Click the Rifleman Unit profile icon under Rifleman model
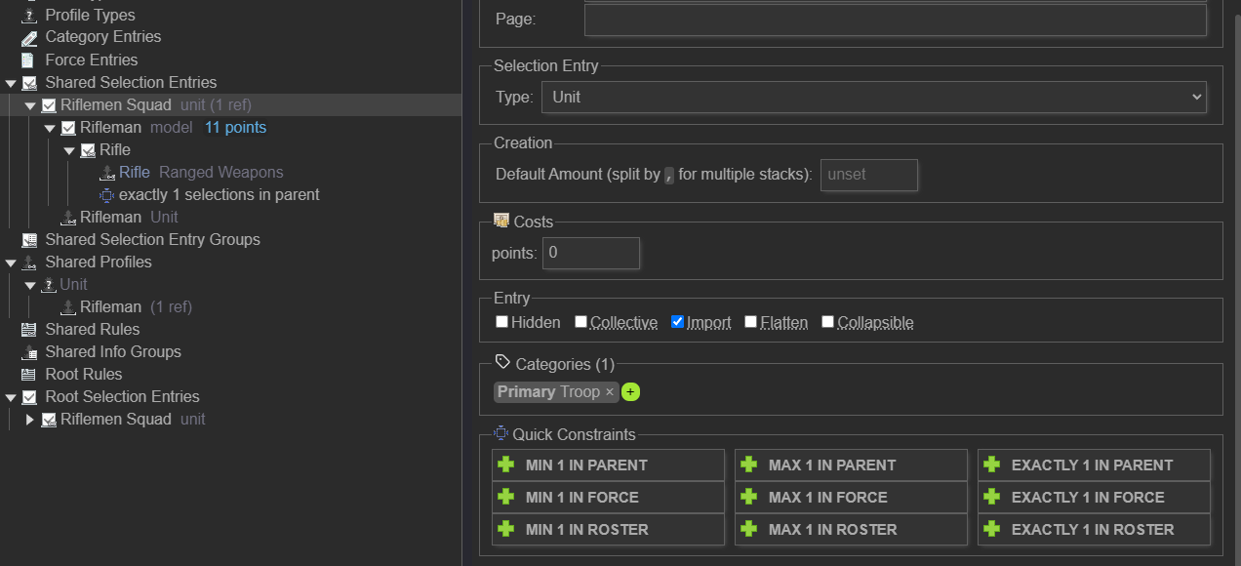Viewport: 1241px width, 566px height. [x=68, y=218]
